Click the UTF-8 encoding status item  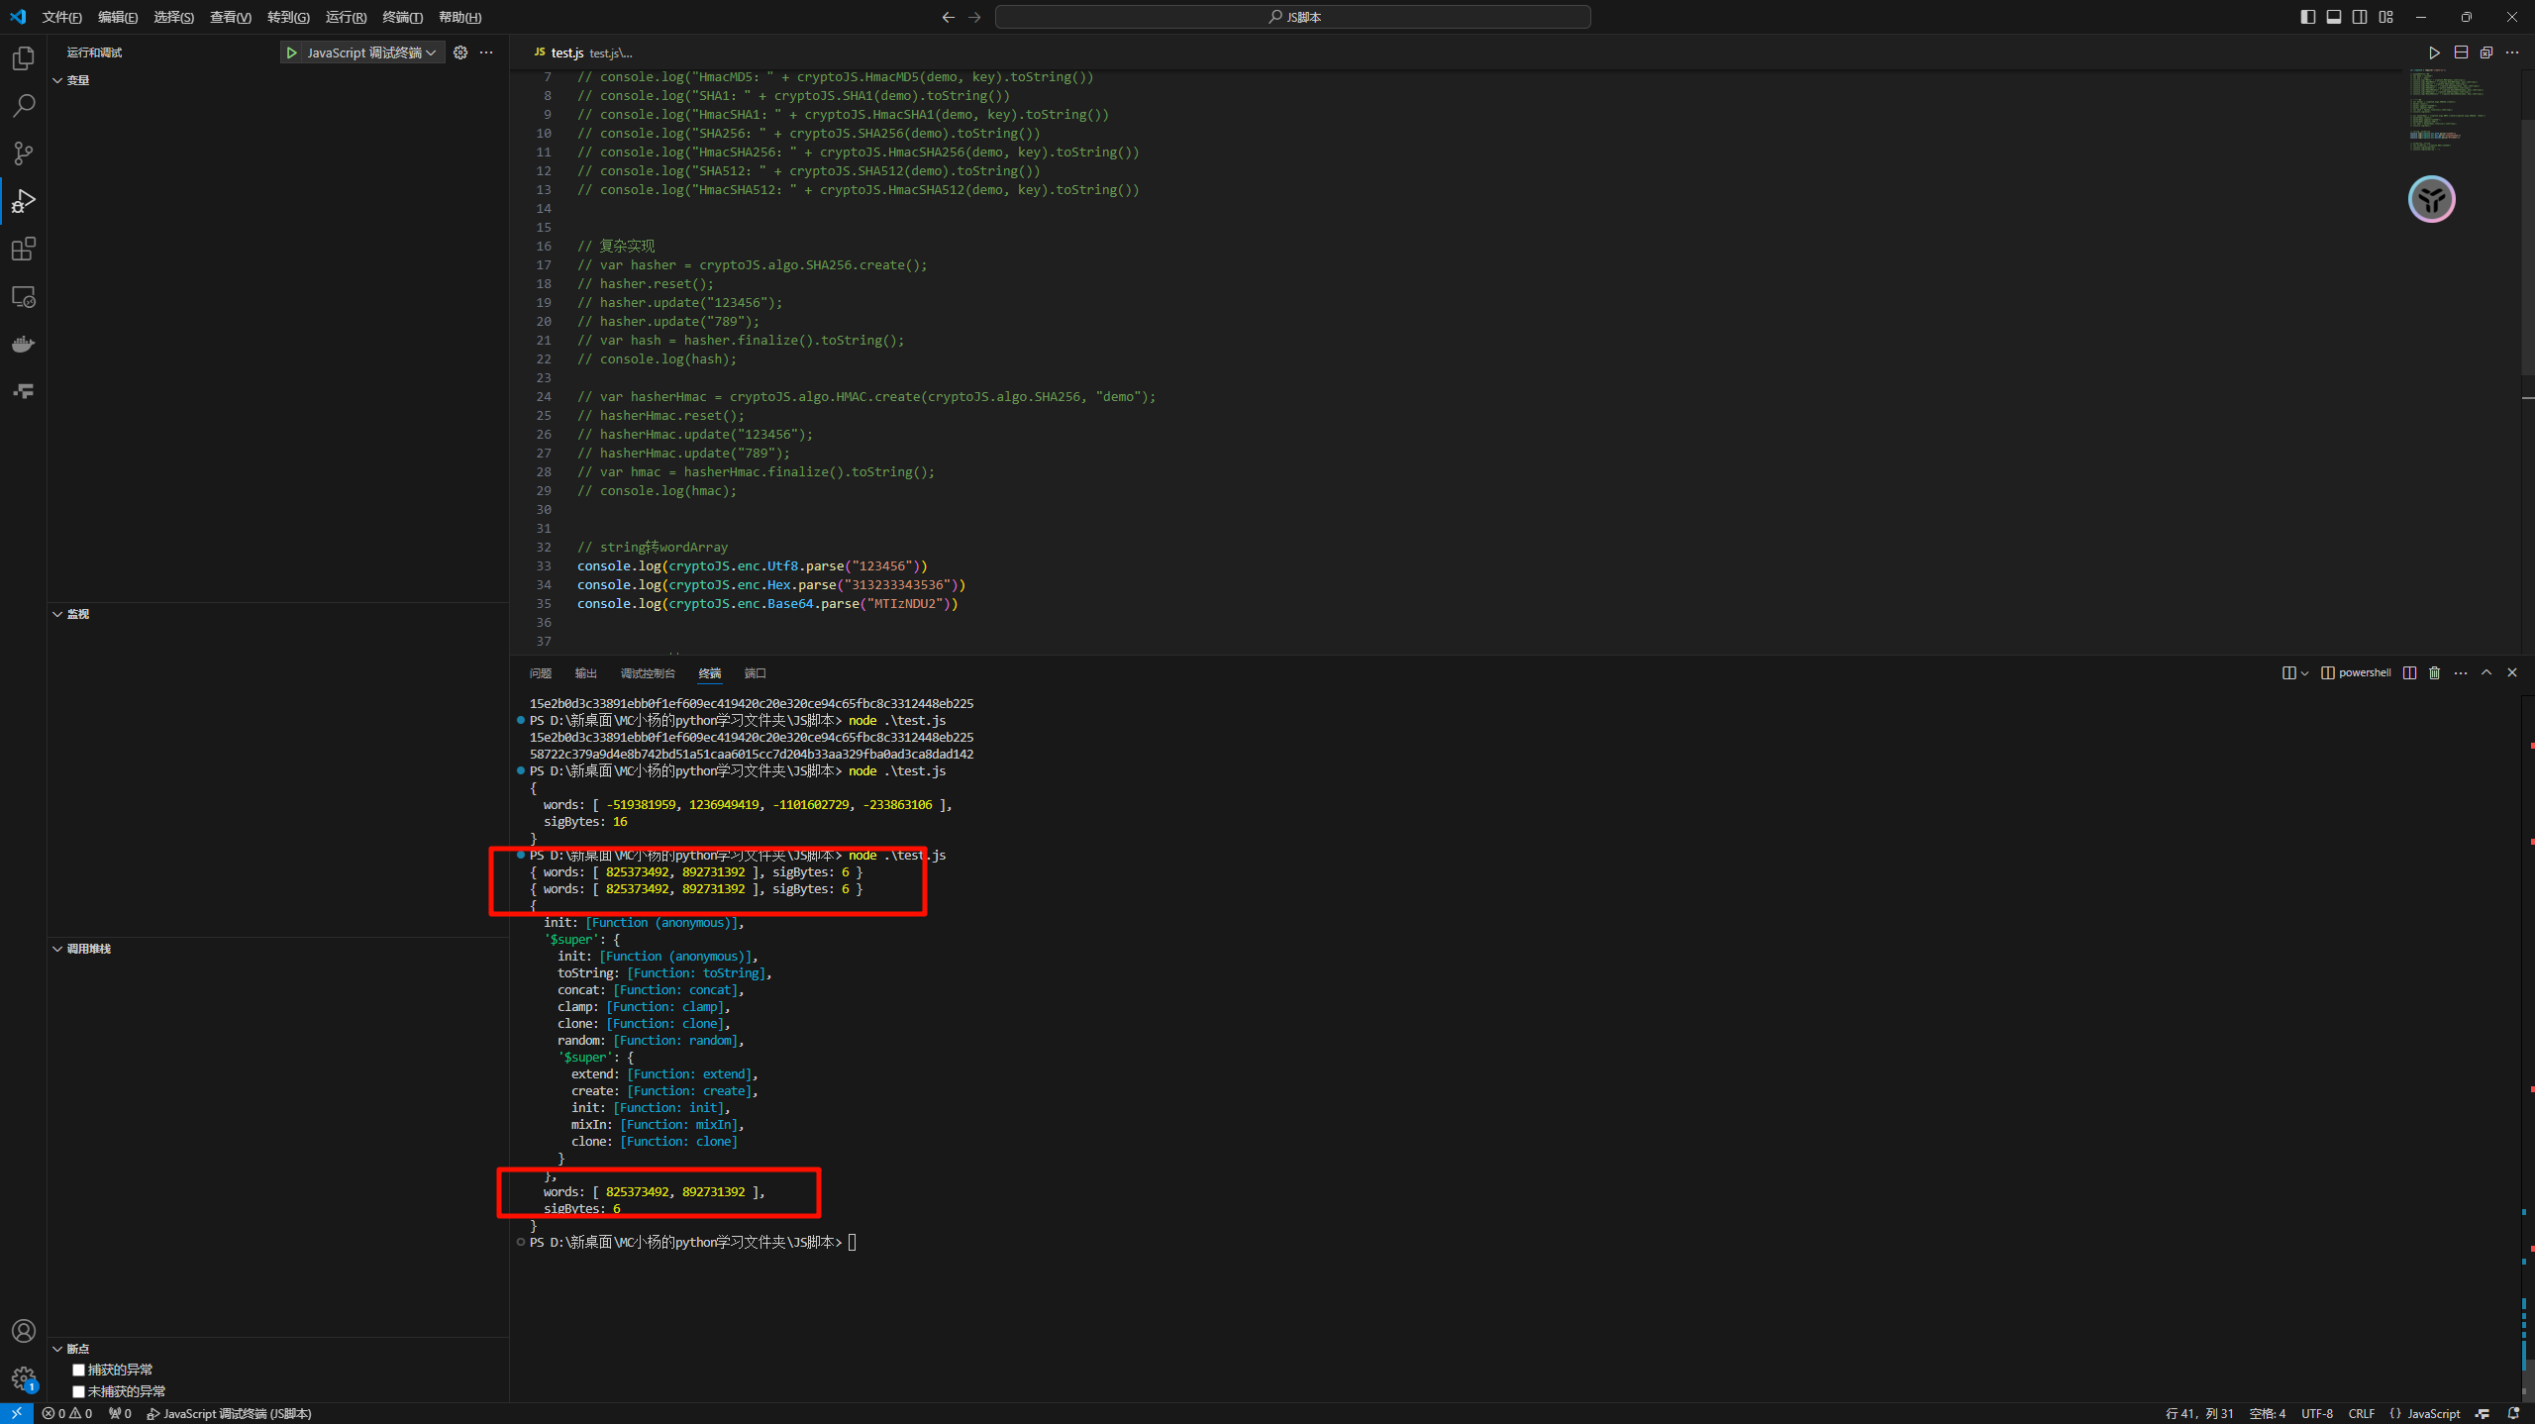coord(2316,1413)
